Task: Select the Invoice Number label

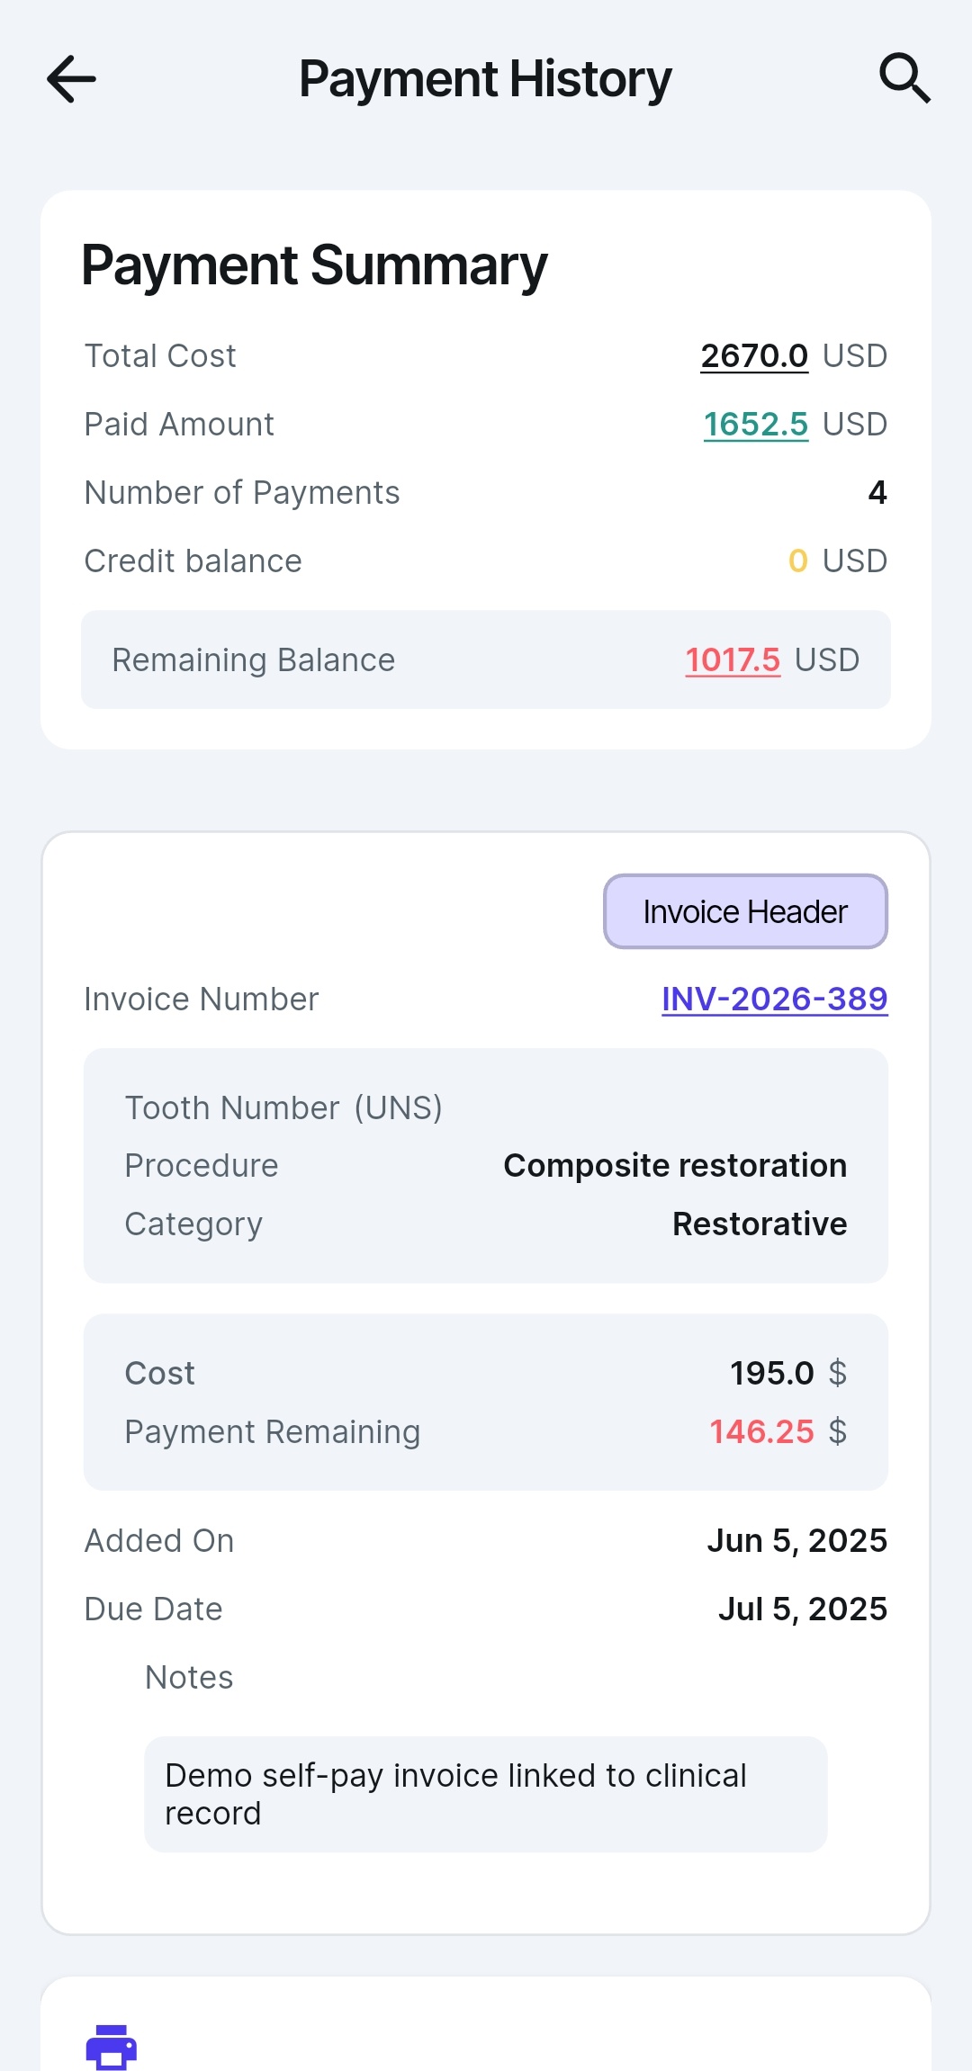Action: (x=202, y=1000)
